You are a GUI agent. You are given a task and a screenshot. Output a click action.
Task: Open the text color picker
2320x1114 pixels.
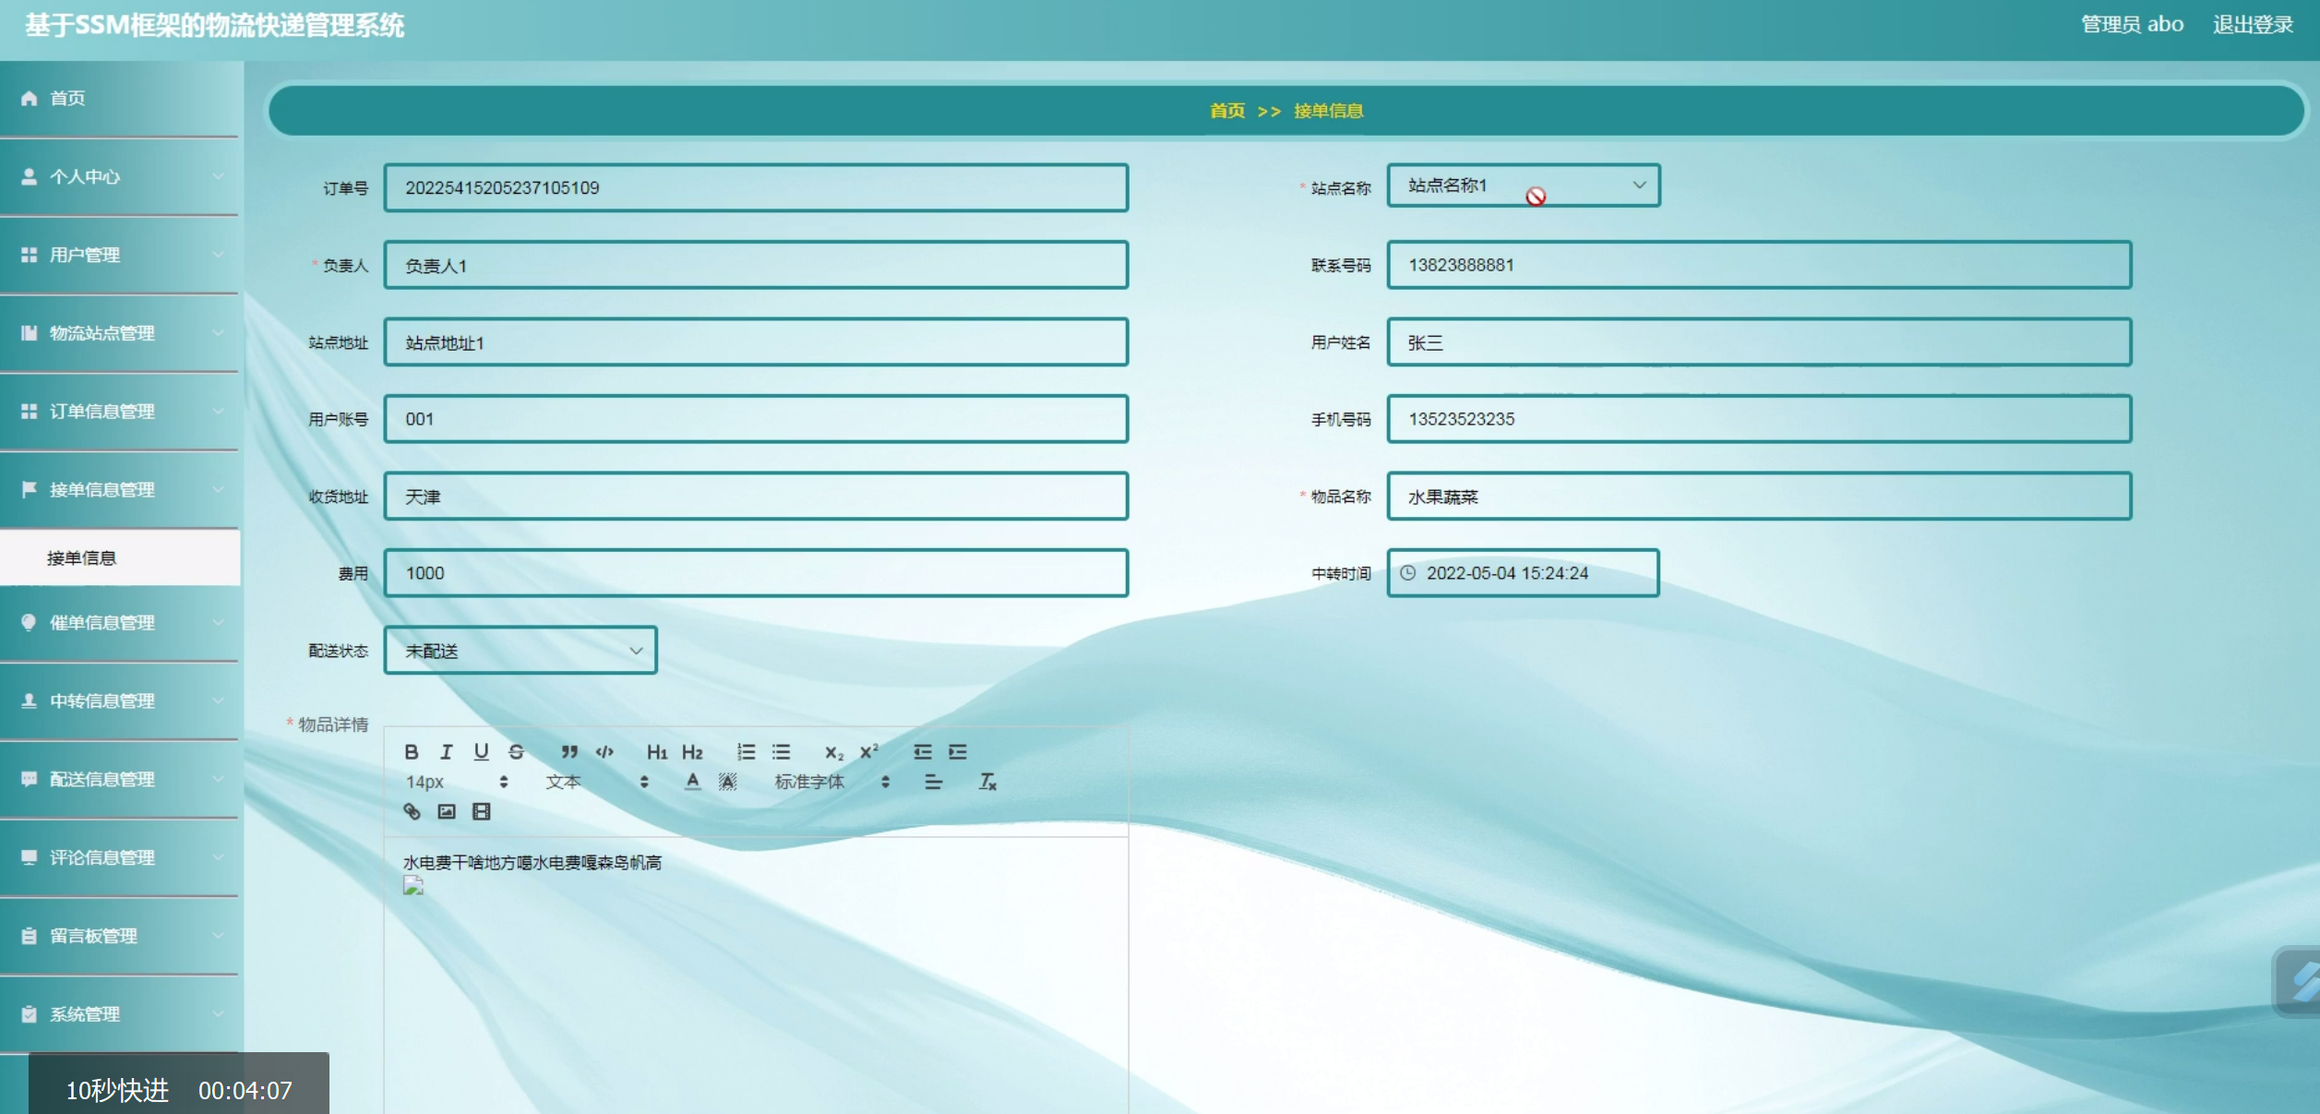(x=692, y=782)
